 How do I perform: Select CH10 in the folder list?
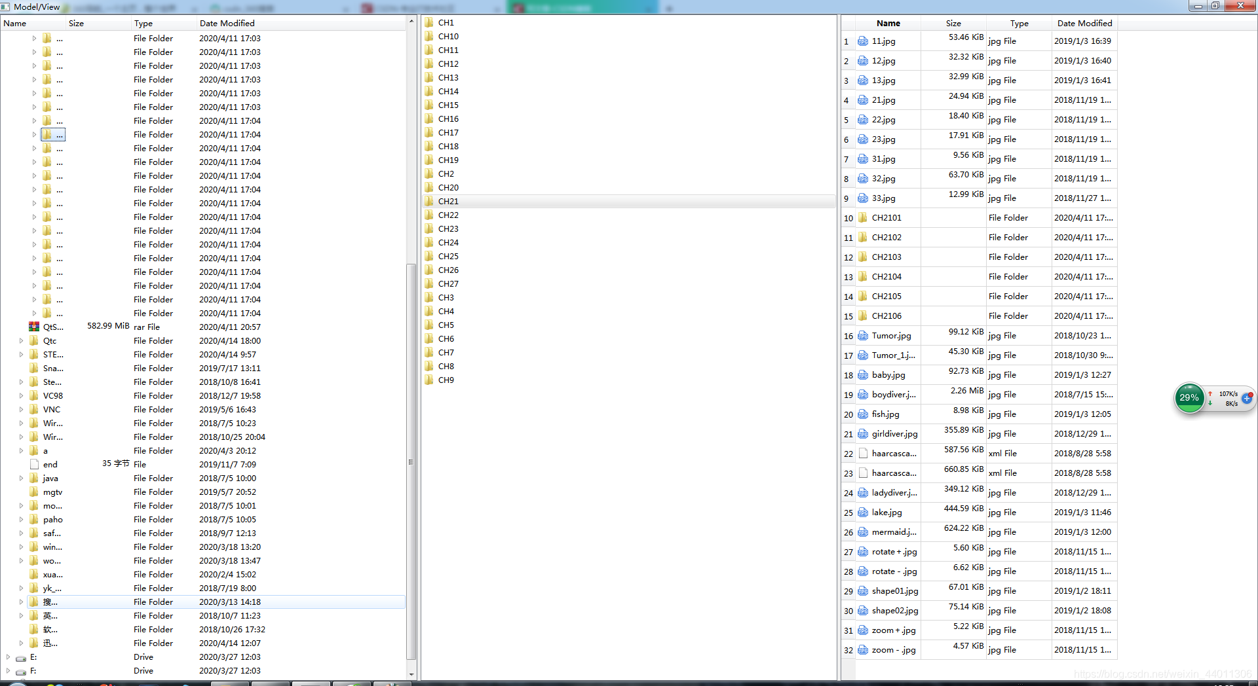point(448,36)
